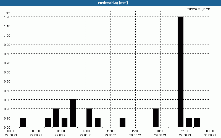Click the 0,10 y-axis value
The image size is (221, 138).
point(7,118)
